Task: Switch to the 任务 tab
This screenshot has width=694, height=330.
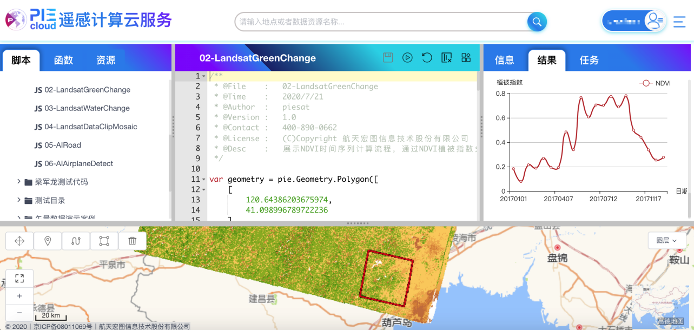Action: (x=589, y=60)
